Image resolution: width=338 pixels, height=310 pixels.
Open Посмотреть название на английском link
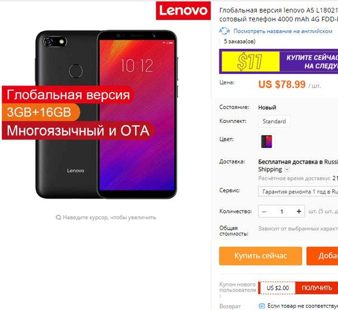283,31
